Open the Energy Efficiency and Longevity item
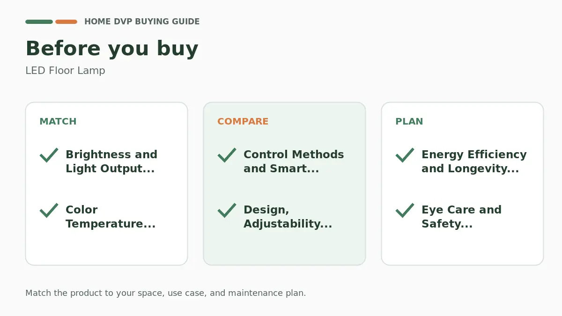This screenshot has height=316, width=562. pos(474,162)
